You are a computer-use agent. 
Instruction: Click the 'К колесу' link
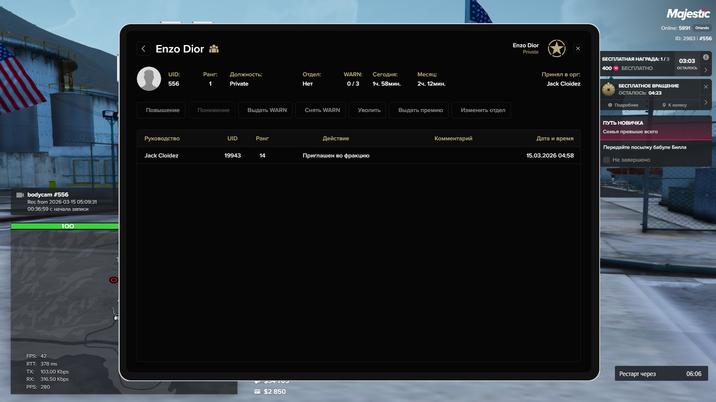click(x=674, y=105)
